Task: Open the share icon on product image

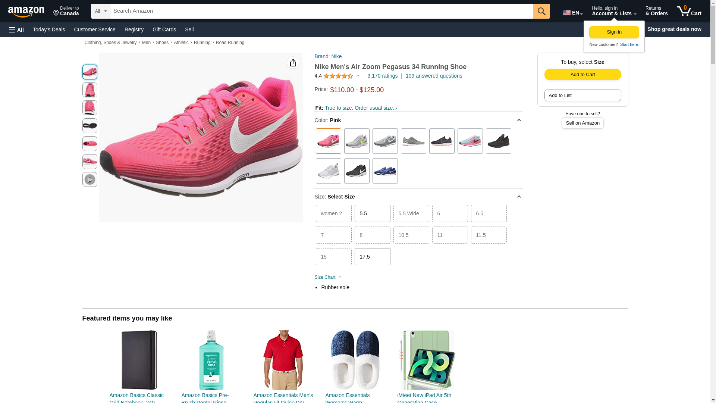Action: pos(293,63)
